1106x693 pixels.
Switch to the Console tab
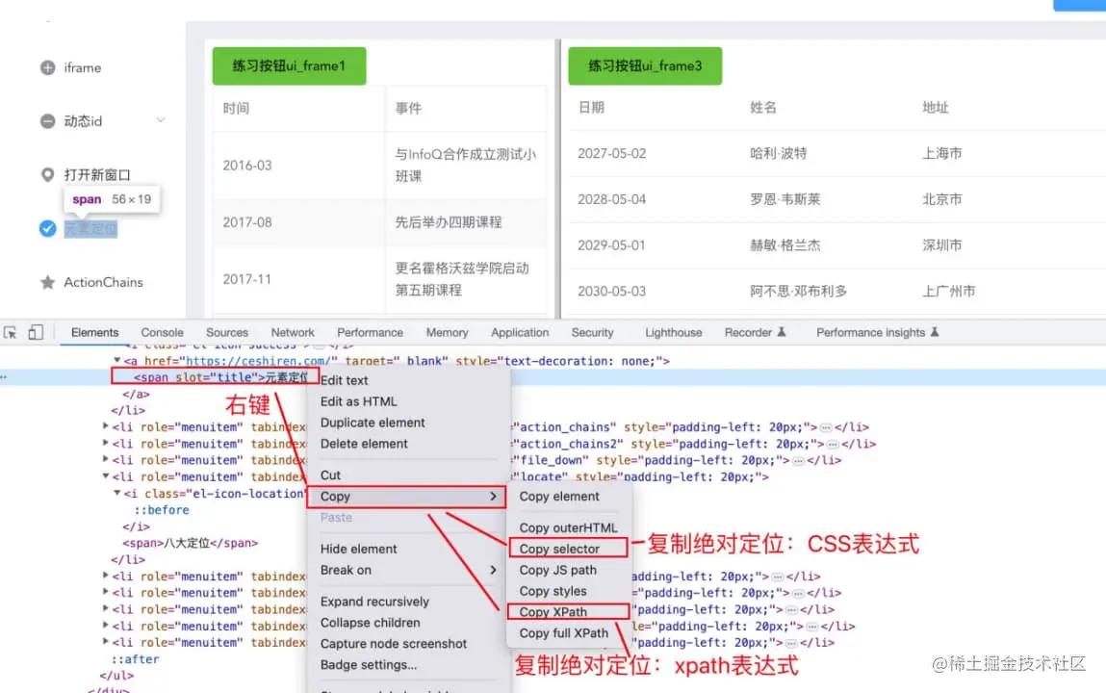pyautogui.click(x=161, y=332)
